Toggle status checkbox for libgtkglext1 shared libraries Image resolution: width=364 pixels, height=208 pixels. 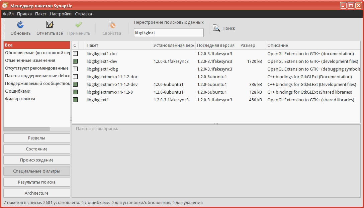[75, 100]
